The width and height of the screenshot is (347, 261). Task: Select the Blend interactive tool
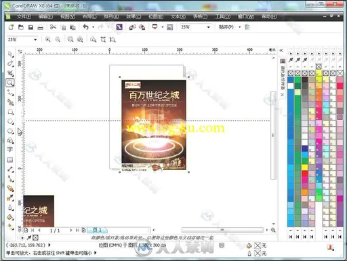(10, 188)
